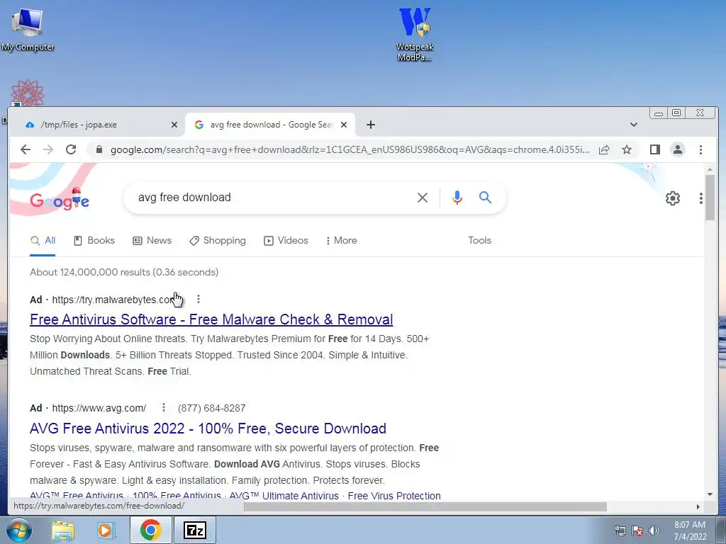
Task: Start voice search with the microphone
Action: point(457,198)
